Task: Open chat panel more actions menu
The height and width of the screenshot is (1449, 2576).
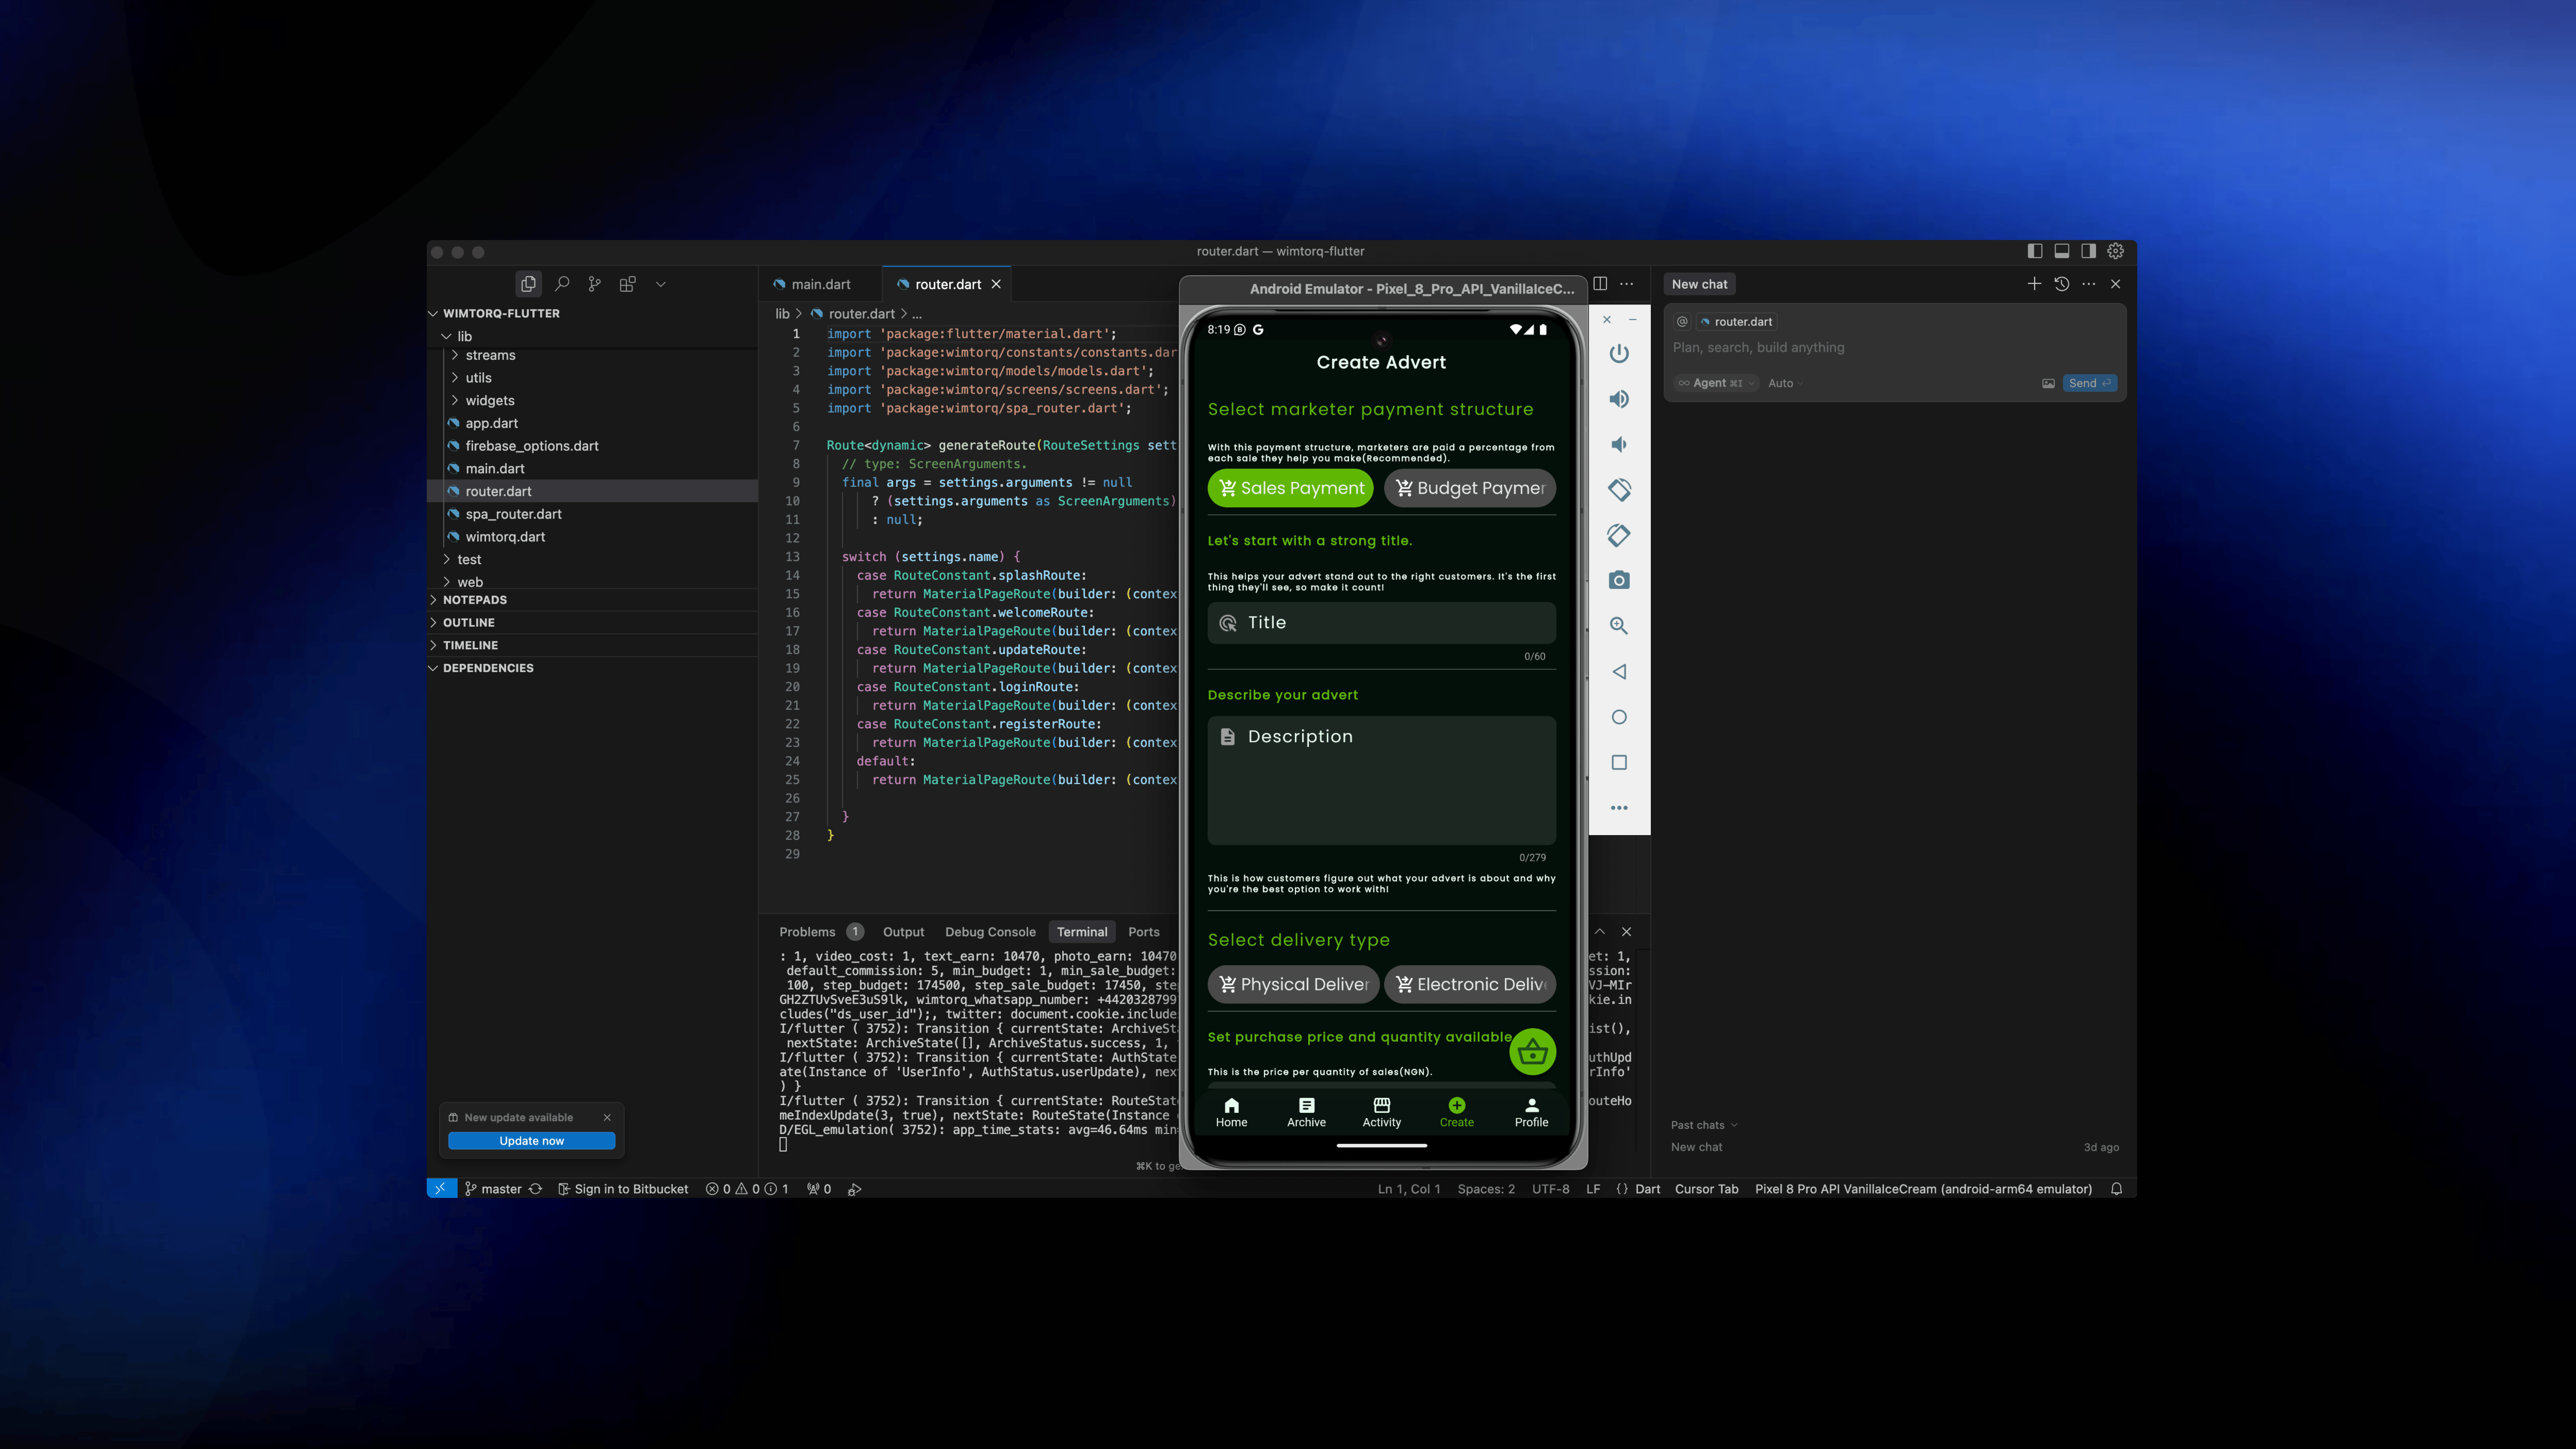Action: tap(2089, 284)
